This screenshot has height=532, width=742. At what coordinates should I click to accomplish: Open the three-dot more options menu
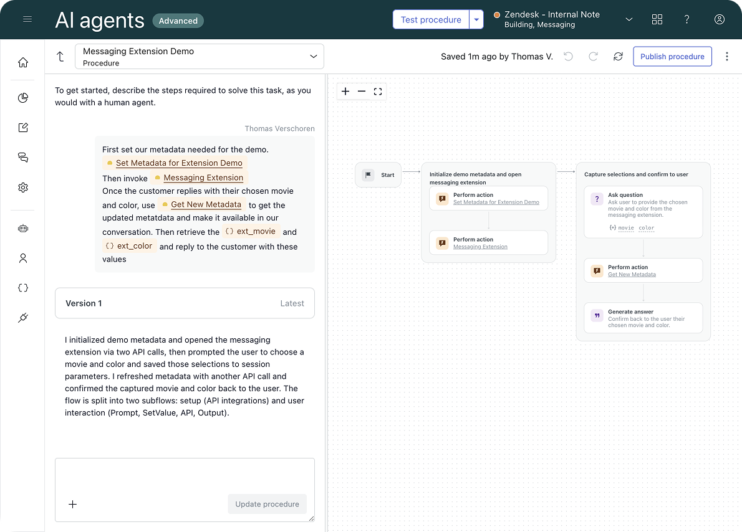[x=727, y=57]
